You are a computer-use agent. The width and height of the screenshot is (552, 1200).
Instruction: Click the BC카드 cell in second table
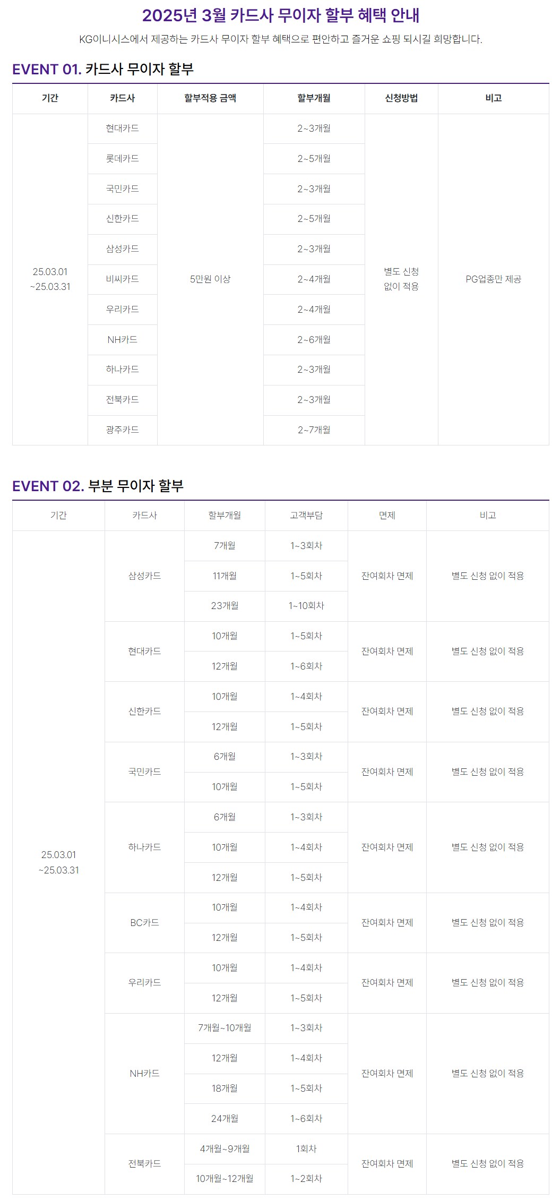[x=144, y=923]
